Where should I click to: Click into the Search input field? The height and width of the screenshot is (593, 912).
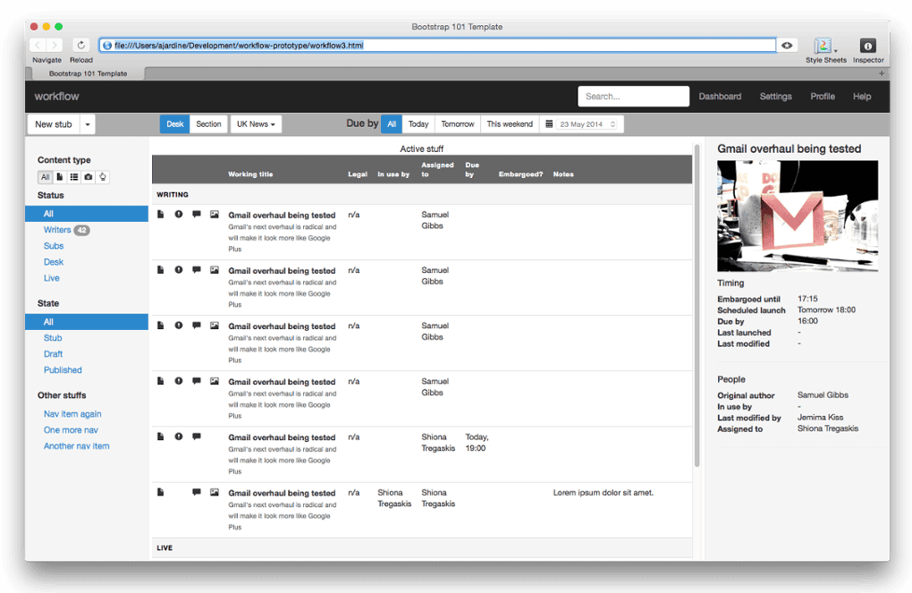[633, 97]
